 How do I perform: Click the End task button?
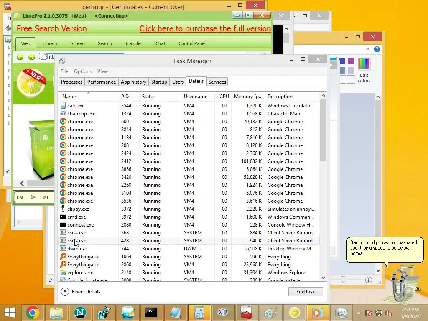click(306, 291)
